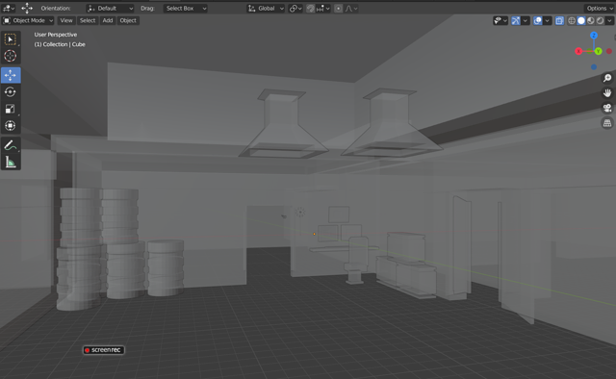The width and height of the screenshot is (616, 379).
Task: Expand the viewport shading options arrow
Action: 609,20
